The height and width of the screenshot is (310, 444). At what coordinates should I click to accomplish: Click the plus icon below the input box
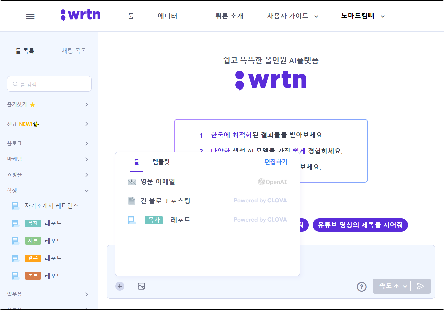(120, 286)
